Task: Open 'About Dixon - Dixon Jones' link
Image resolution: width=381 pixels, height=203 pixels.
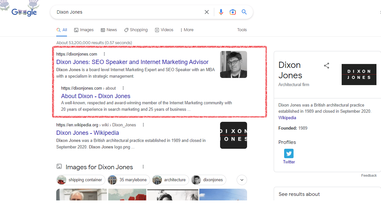Action: 96,96
